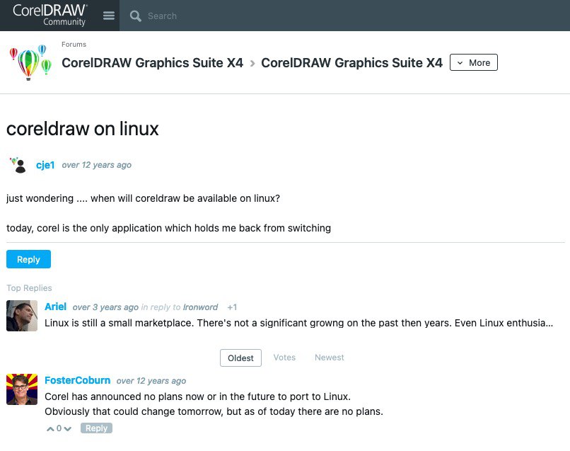The width and height of the screenshot is (570, 451).
Task: Click FosterCoburn's avatar image
Action: [x=22, y=389]
